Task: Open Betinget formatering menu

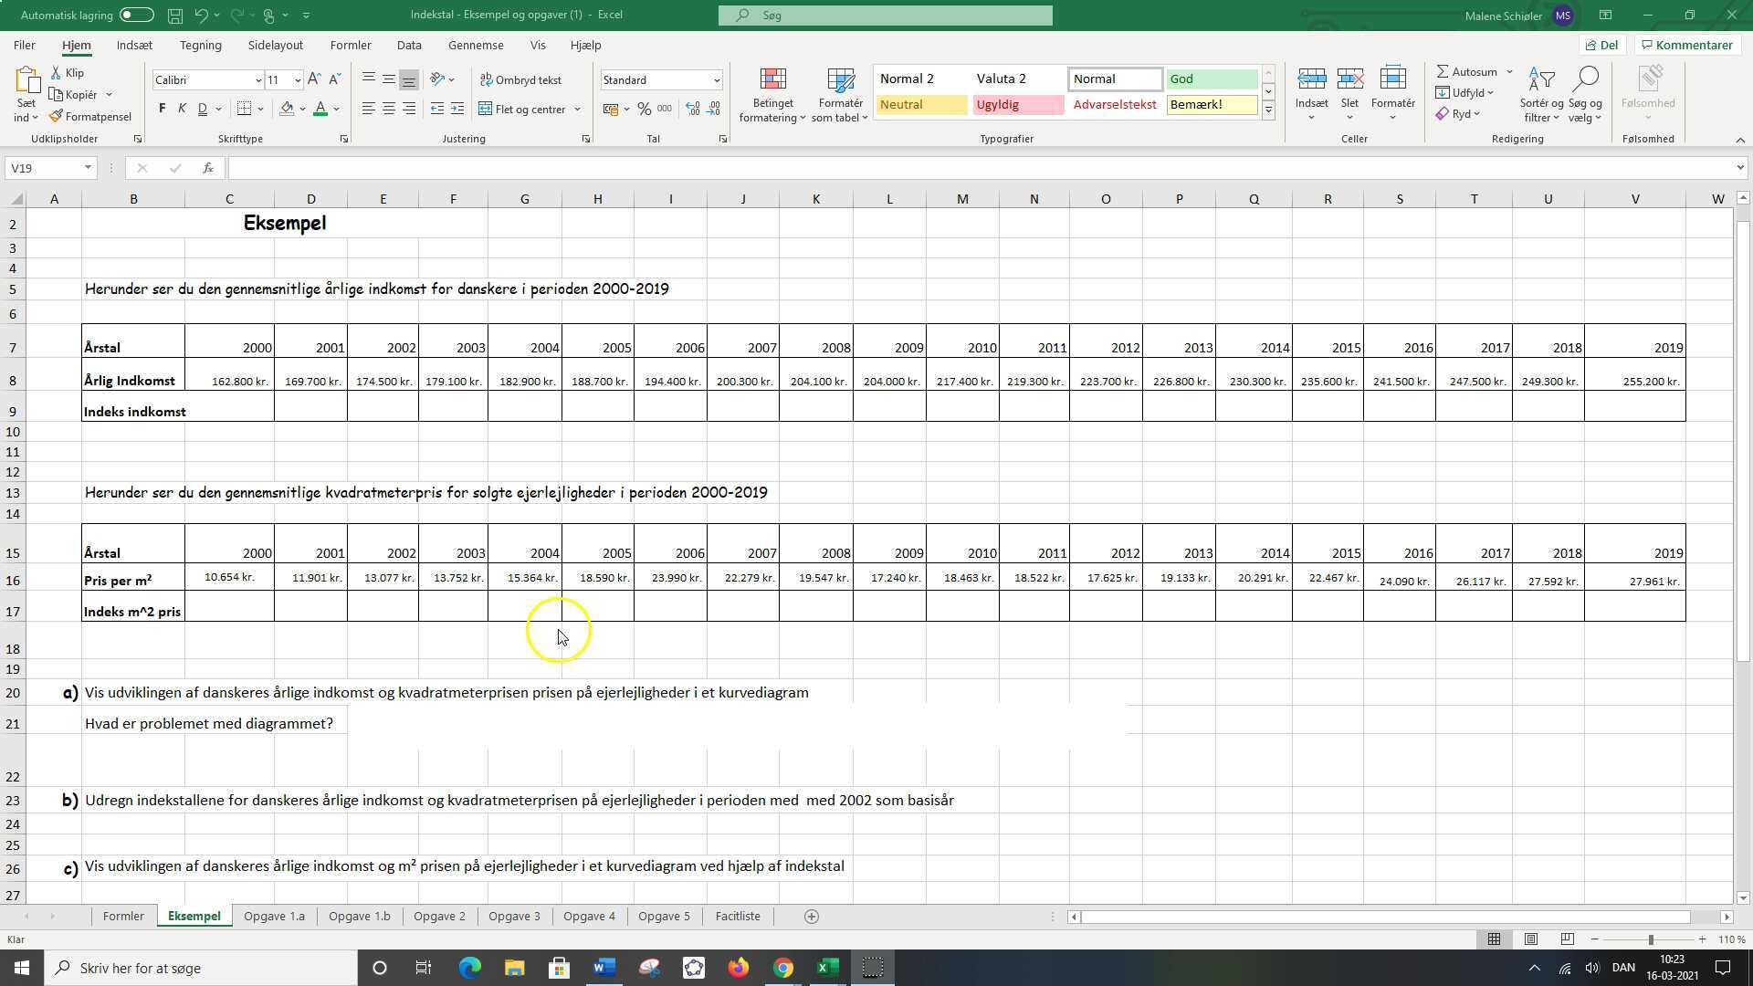Action: tap(772, 95)
